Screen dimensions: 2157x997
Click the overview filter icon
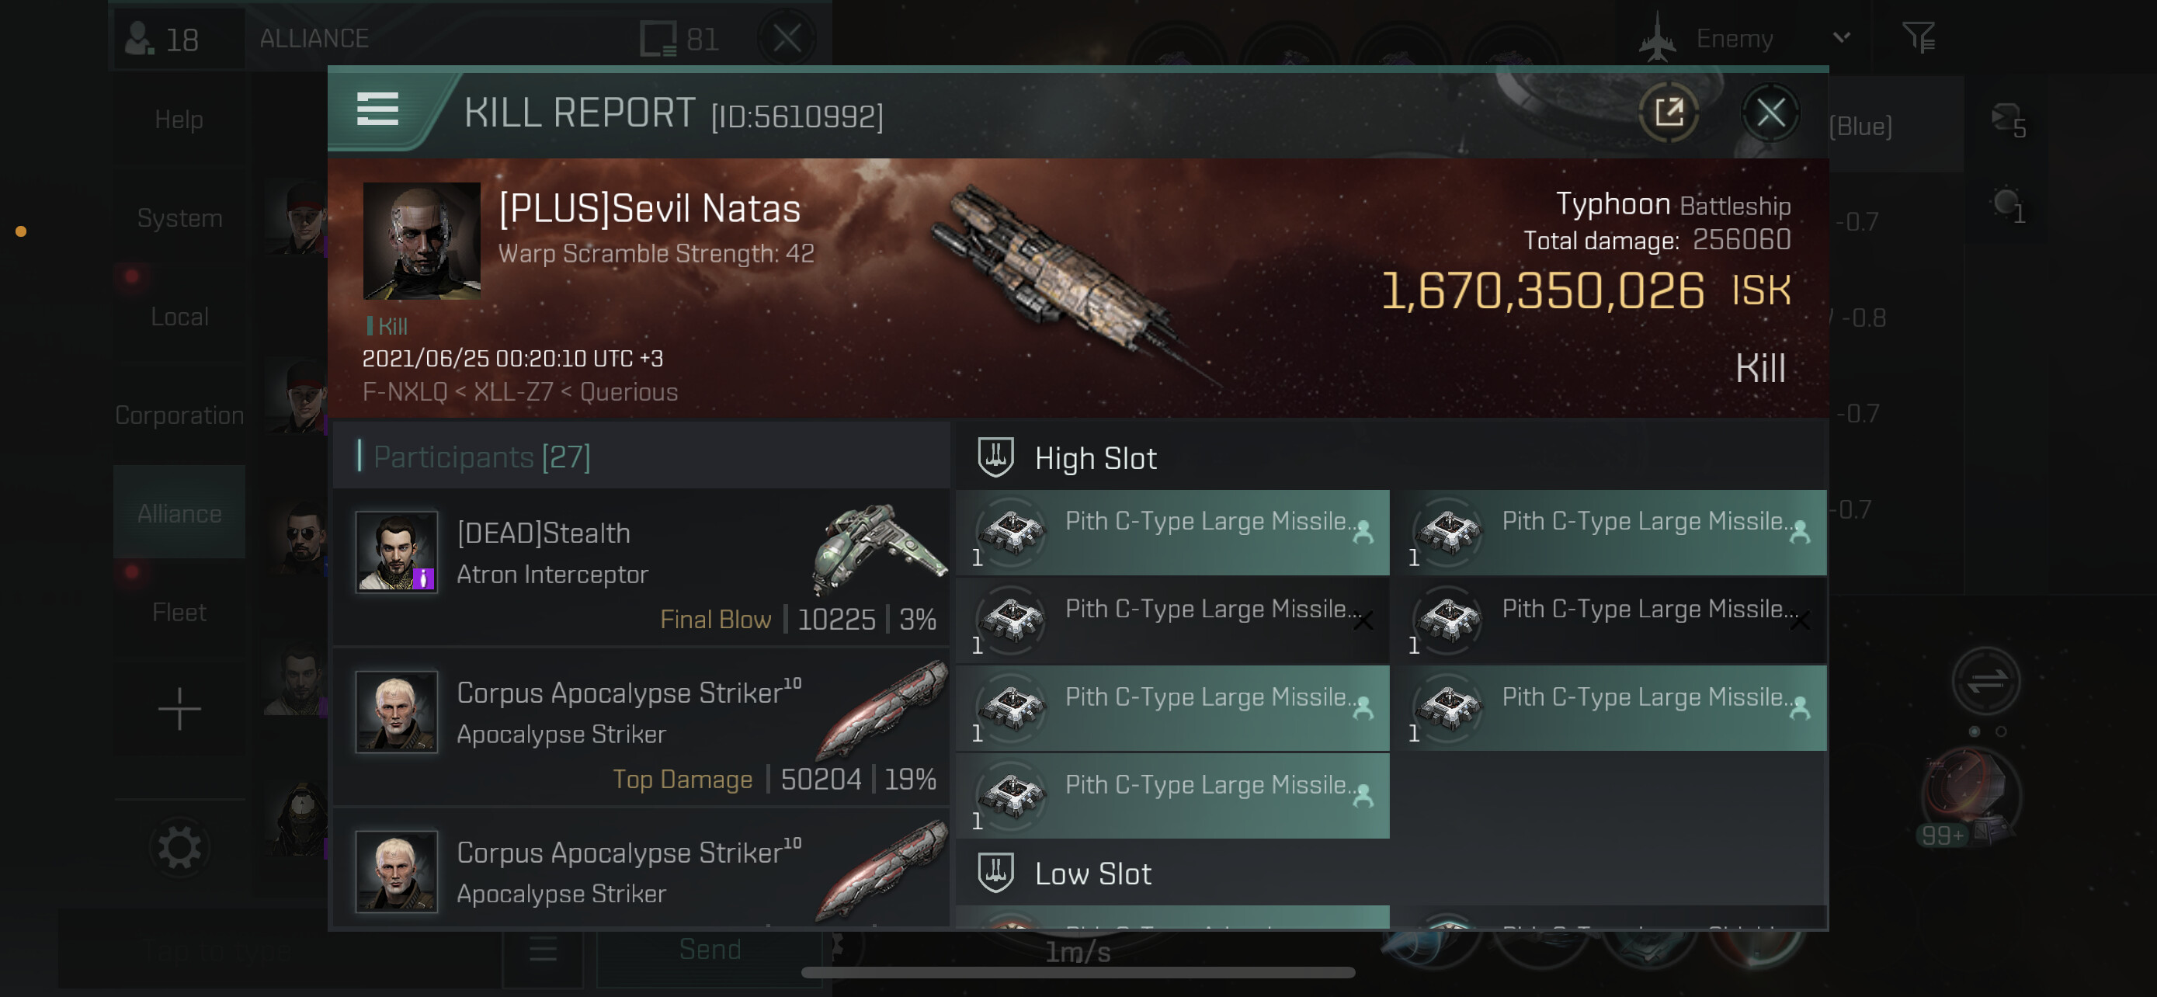[x=1918, y=38]
